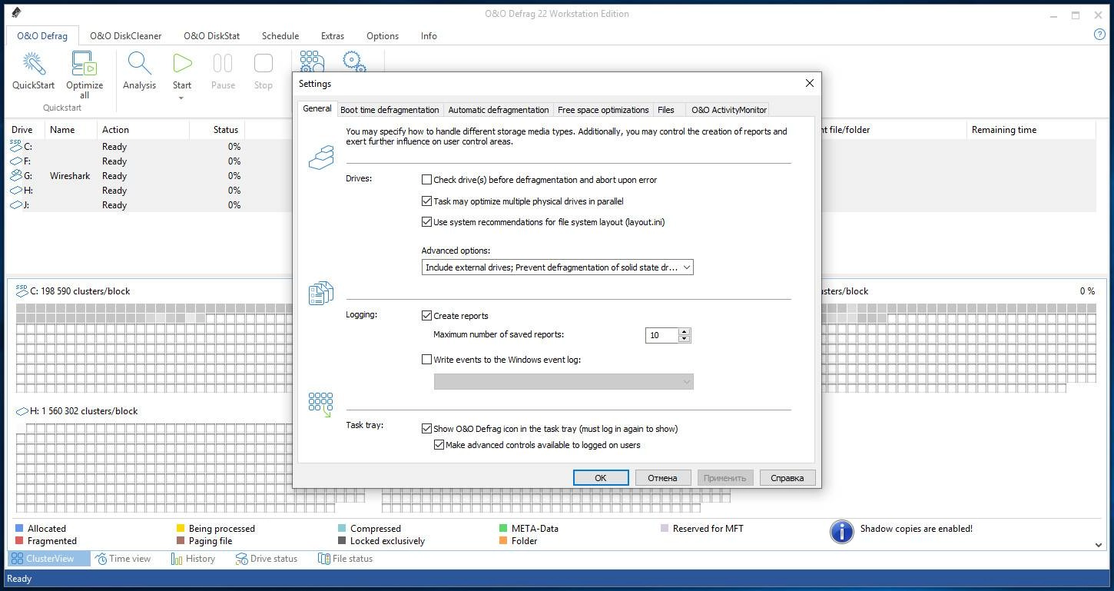Uncheck optimize multiple physical drives in parallel

point(426,201)
